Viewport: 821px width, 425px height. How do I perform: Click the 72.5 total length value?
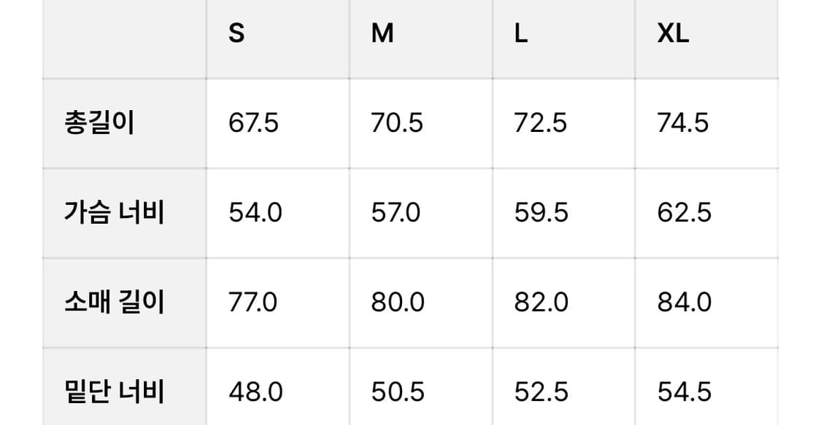pos(540,123)
